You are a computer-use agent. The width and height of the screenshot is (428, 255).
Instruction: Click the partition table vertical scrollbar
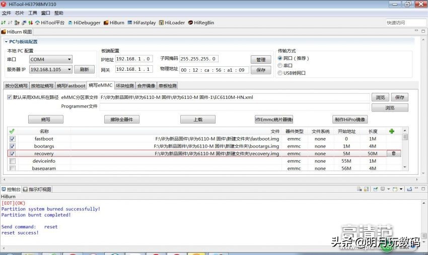coord(405,149)
